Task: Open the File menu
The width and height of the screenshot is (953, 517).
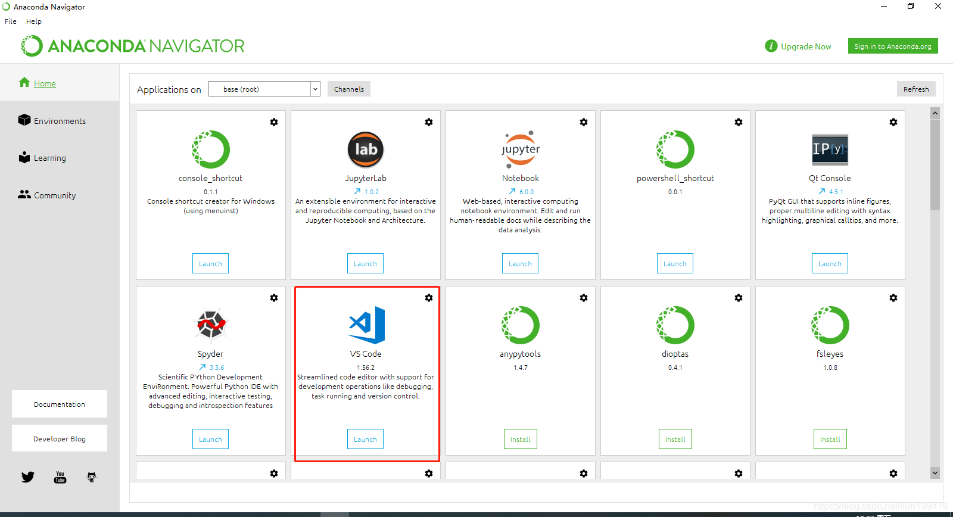Action: click(x=11, y=21)
